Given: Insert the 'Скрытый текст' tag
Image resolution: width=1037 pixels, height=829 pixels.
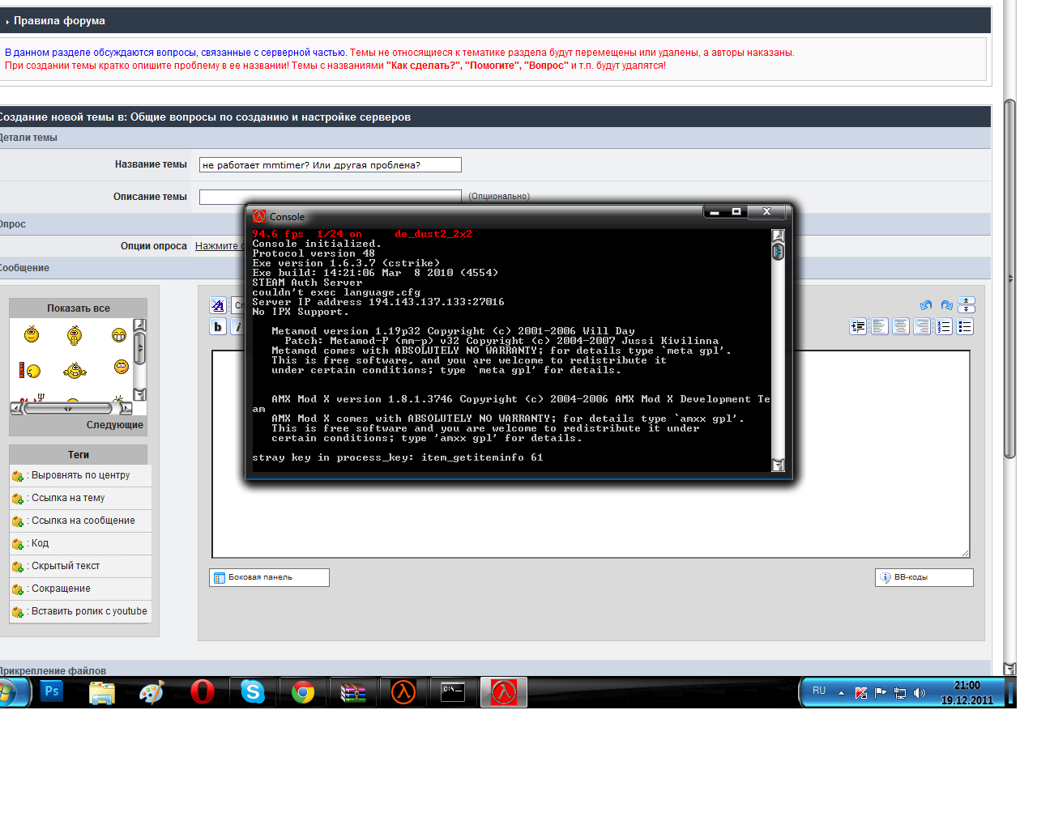Looking at the screenshot, I should tap(80, 566).
